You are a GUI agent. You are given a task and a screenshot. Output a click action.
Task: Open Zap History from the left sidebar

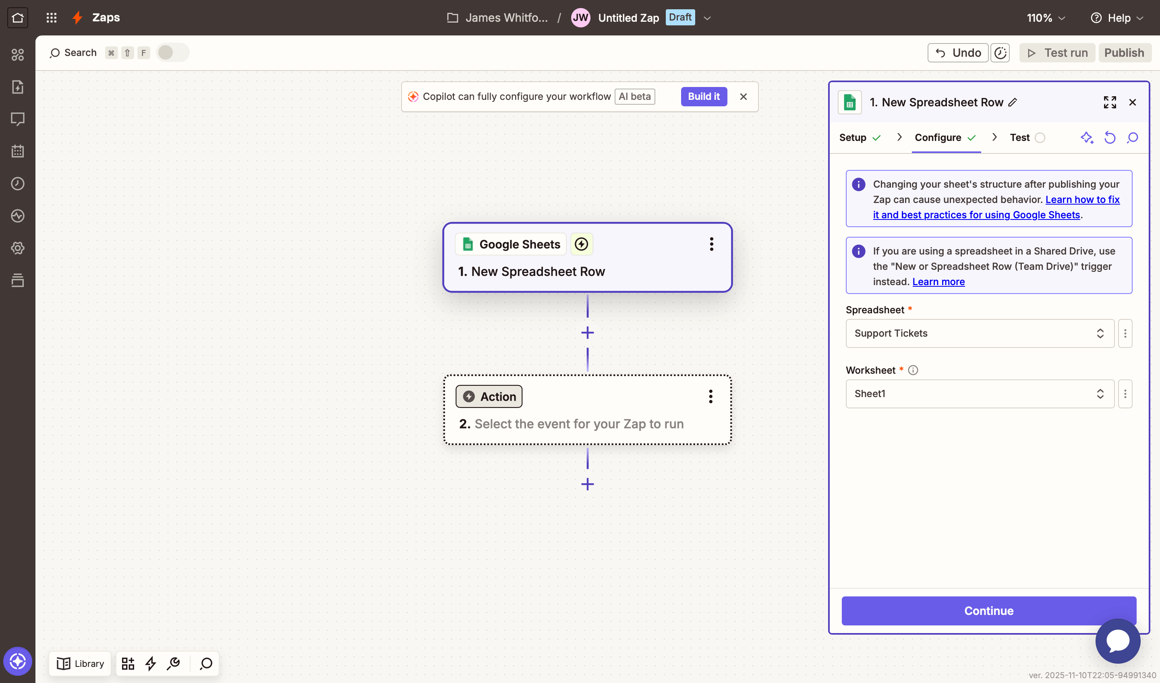coord(17,183)
